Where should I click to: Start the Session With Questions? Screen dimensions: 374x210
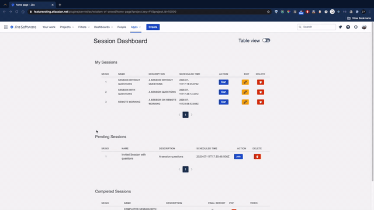[223, 92]
